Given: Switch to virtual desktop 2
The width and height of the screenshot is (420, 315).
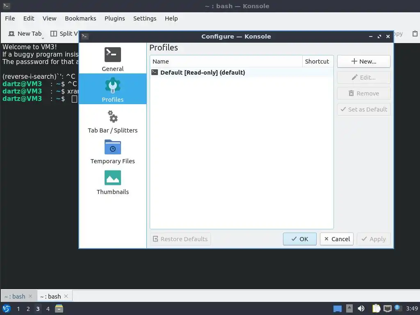Looking at the screenshot, I should click(28, 309).
